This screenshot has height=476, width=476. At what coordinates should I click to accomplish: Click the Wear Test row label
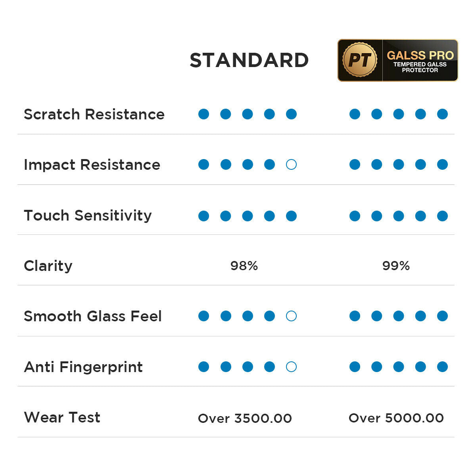62,417
